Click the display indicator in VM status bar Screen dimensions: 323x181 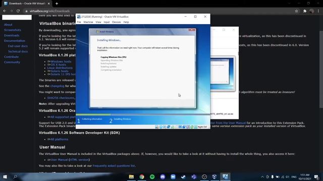tap(180, 127)
